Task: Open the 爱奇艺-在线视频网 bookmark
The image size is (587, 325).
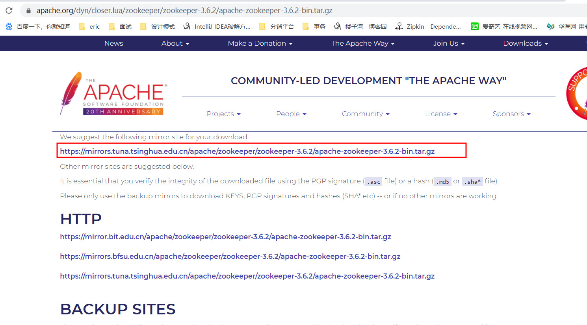Action: click(504, 26)
